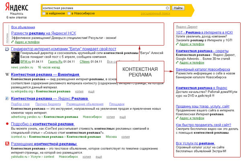Click 'Адрес и телефон' under the top ad
Image resolution: width=243 pixels, height=161 pixels.
click(x=27, y=42)
